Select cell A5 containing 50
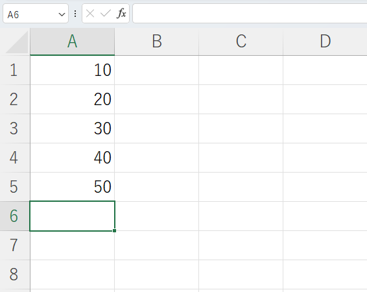This screenshot has width=367, height=292. (x=73, y=187)
